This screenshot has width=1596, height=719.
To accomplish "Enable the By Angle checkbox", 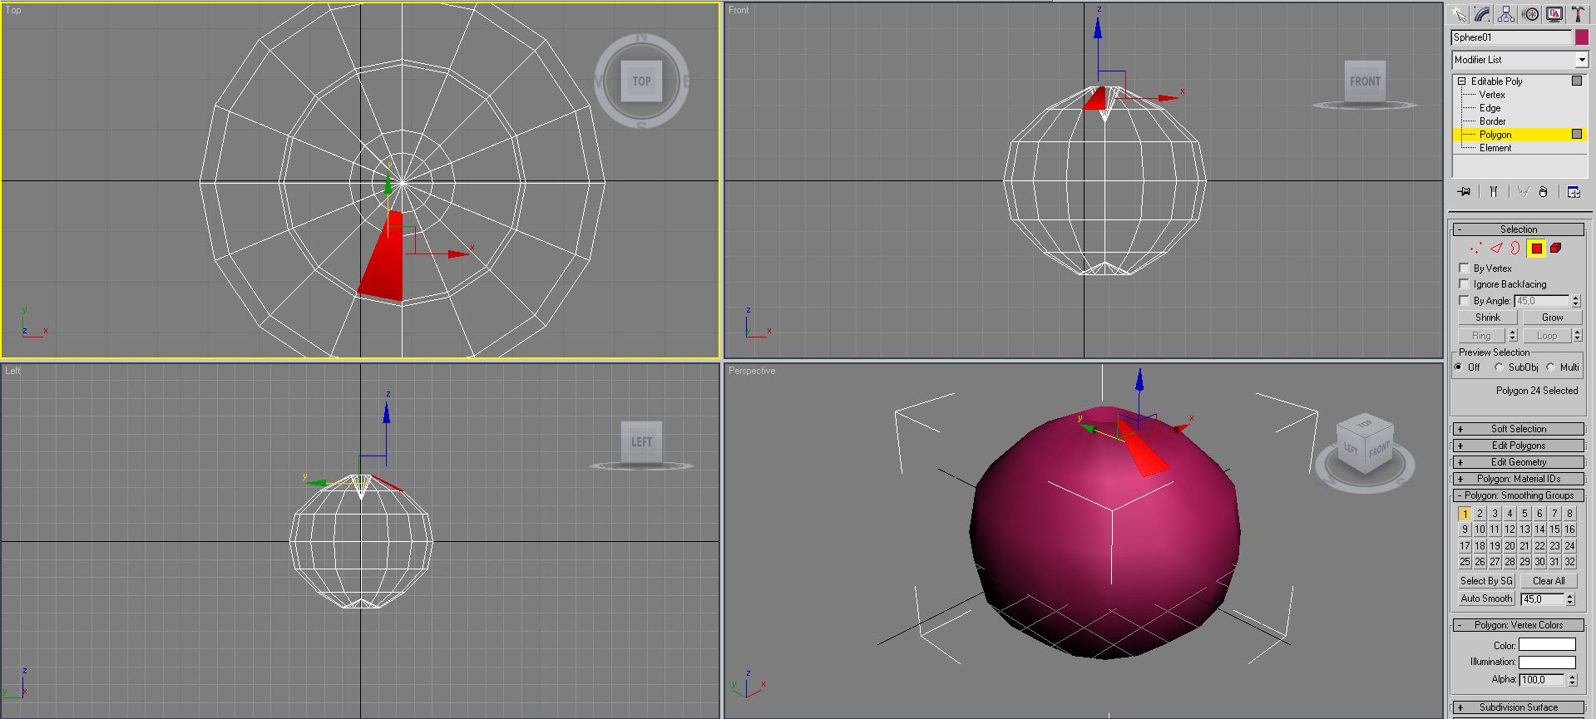I will click(1464, 300).
